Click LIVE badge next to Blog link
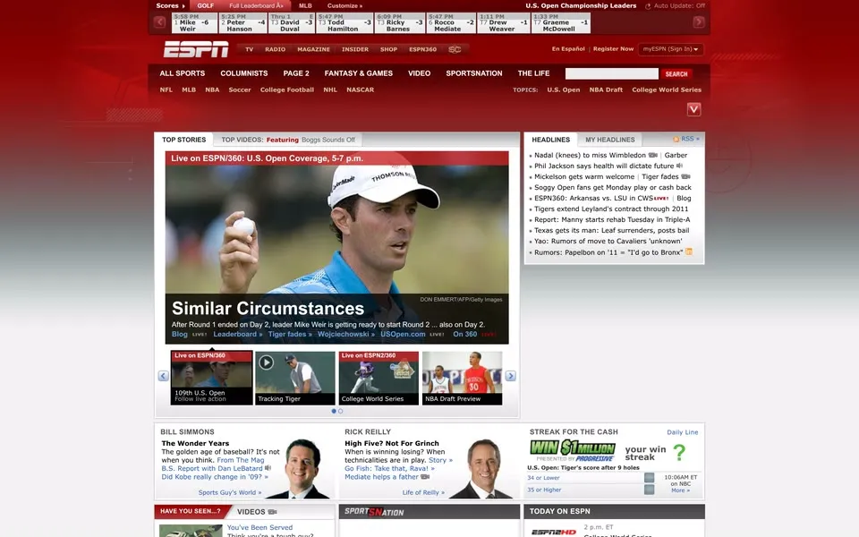 [200, 334]
